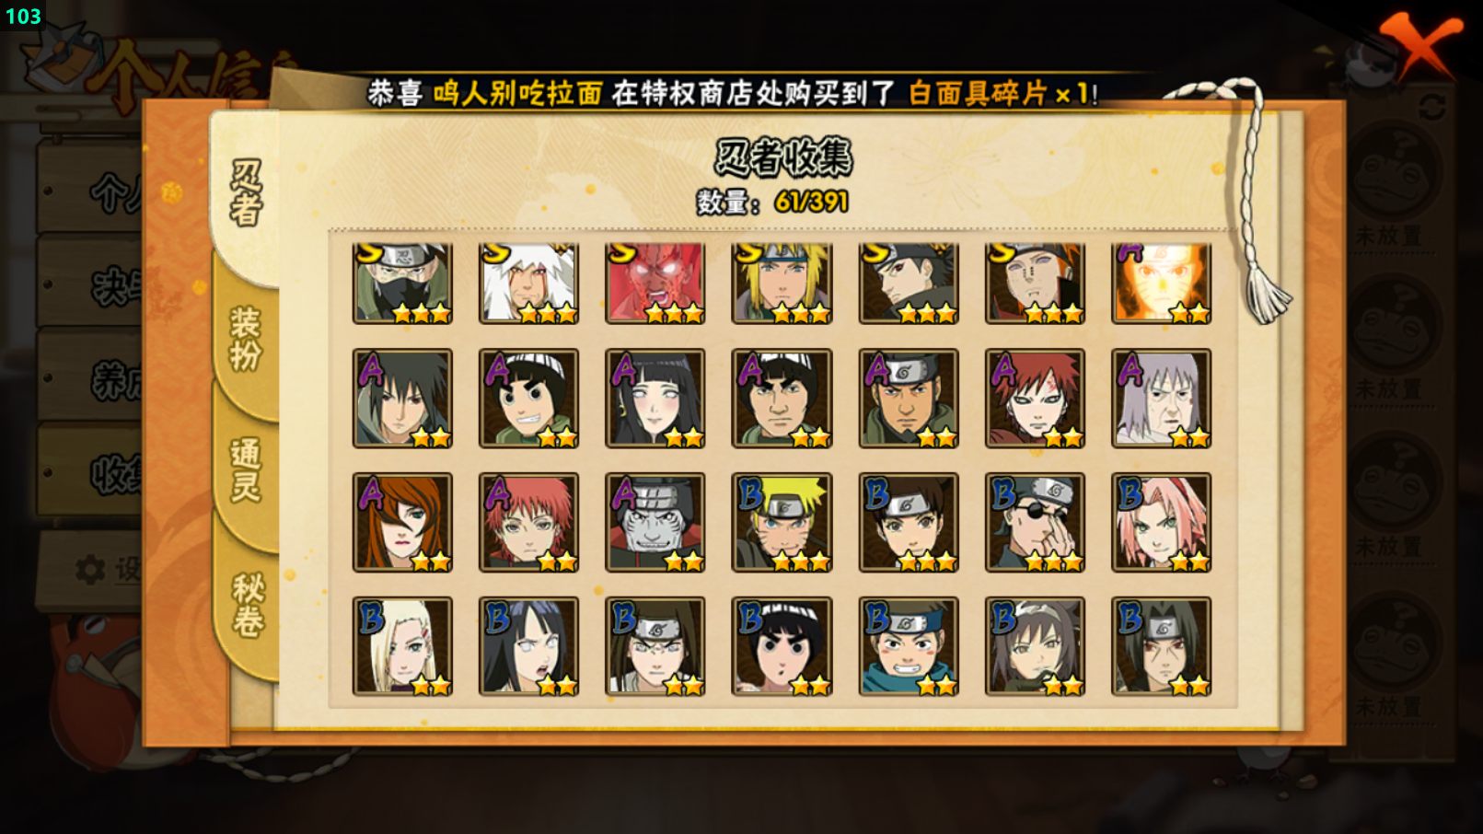Select the pink-haired Sakura B-rank card
Screen dimensions: 1483x834
(1161, 523)
